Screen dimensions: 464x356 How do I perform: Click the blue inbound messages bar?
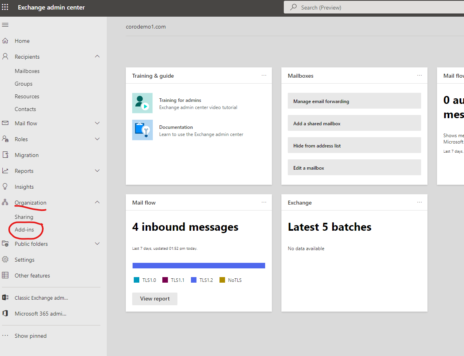coord(199,265)
